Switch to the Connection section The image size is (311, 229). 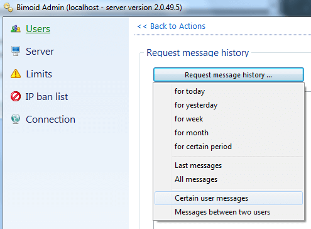50,120
